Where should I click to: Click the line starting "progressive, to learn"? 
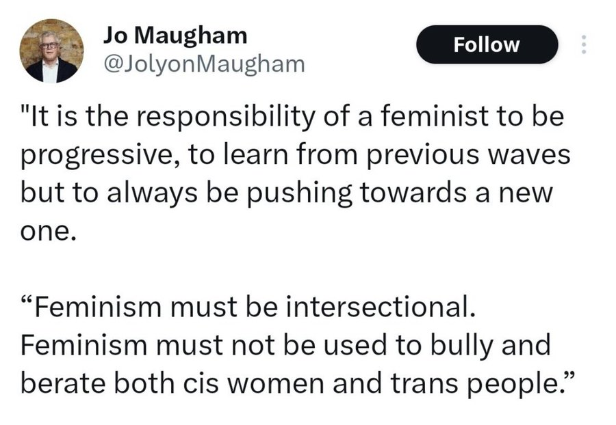tap(296, 154)
